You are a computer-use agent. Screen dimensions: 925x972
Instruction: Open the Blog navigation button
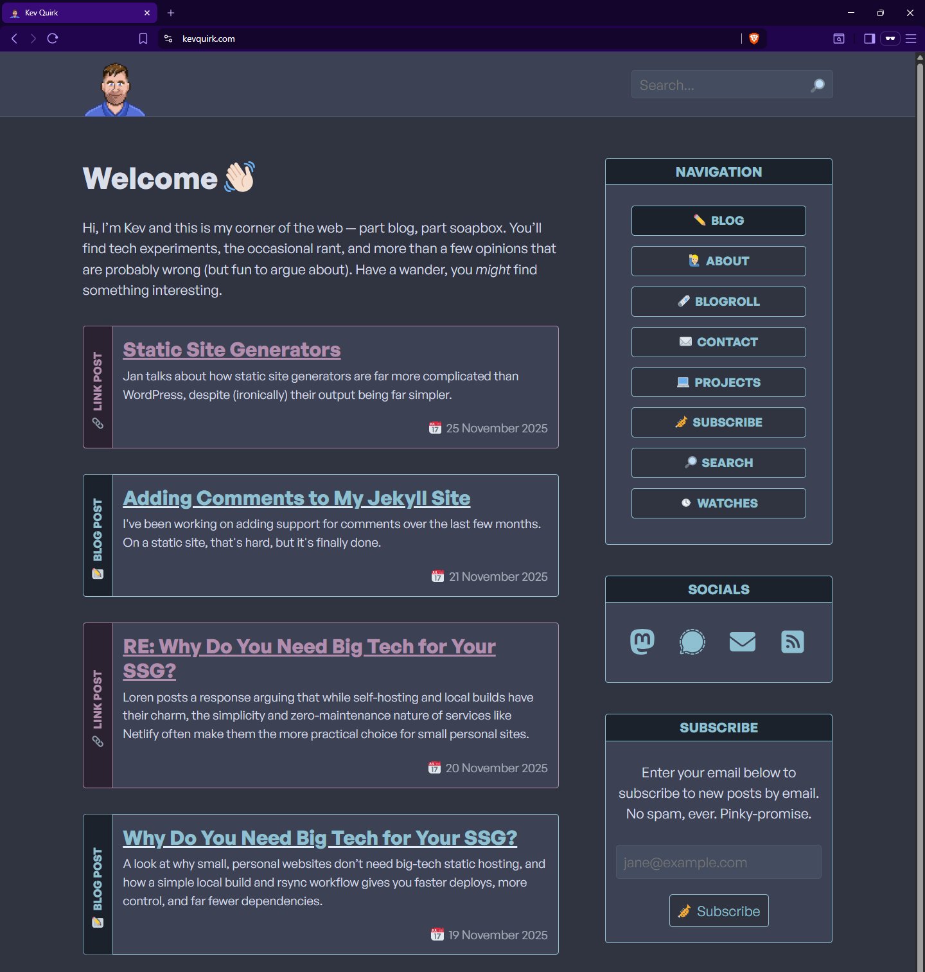click(x=719, y=220)
